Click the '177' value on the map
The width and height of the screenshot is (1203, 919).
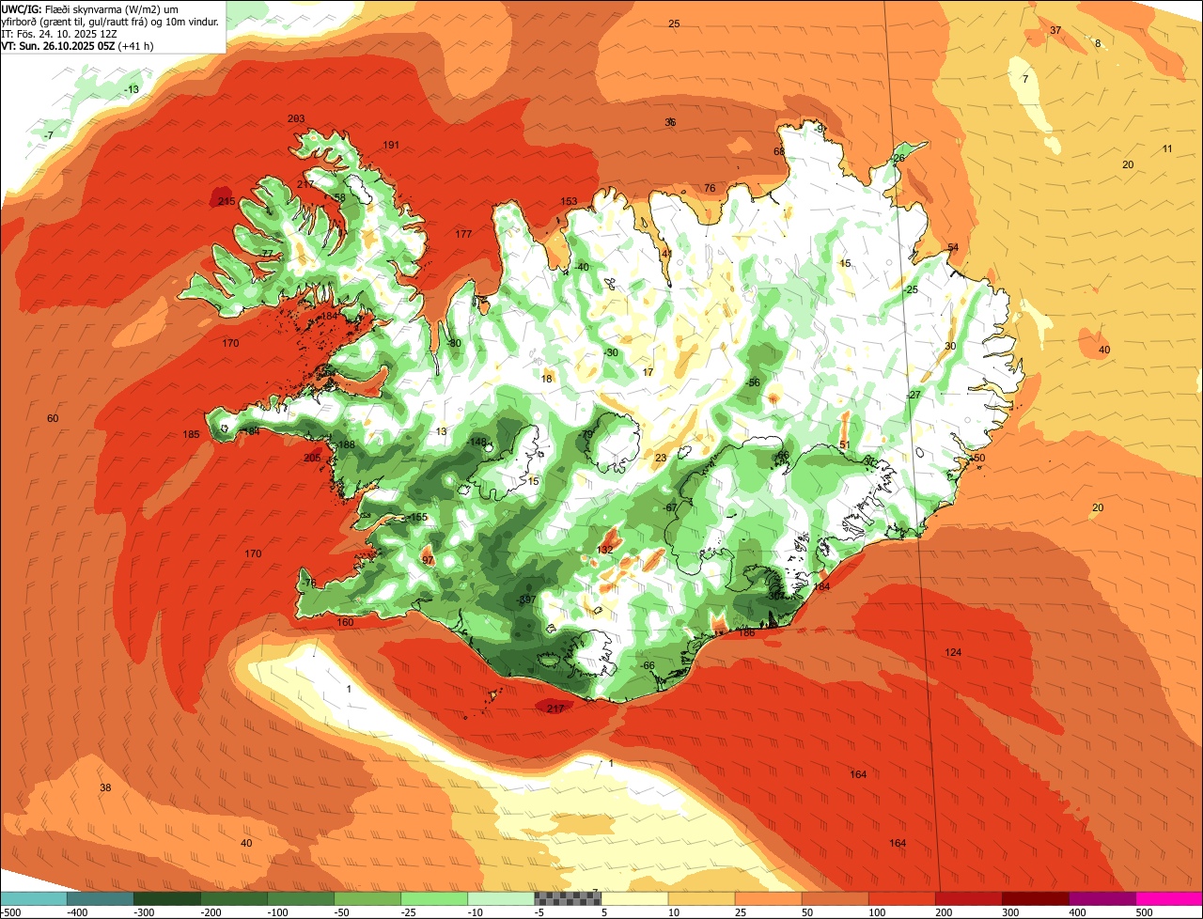tap(463, 234)
